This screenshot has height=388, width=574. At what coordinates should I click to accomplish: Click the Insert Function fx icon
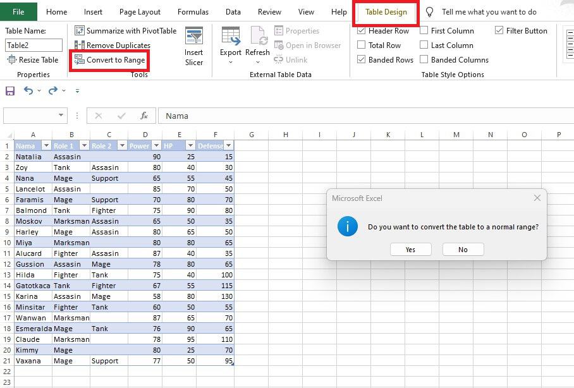[x=144, y=116]
